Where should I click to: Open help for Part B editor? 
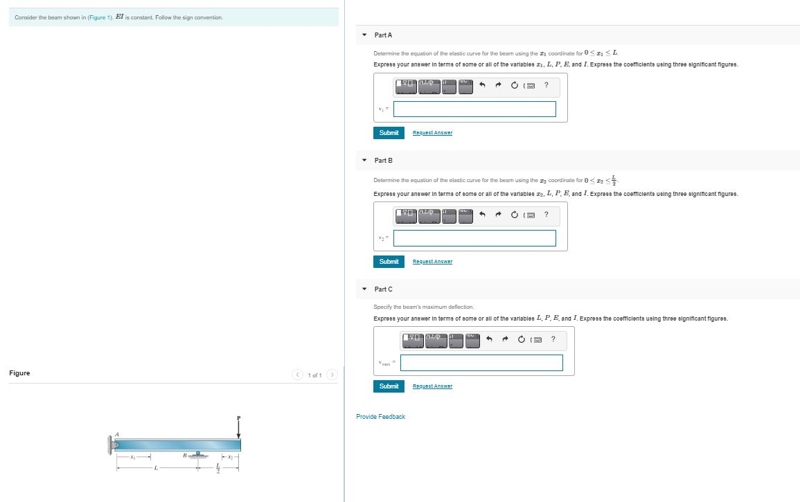(x=546, y=214)
